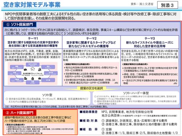Click the '(注) 市区町村の空家等対策計画' footnote
The width and height of the screenshot is (182, 136).
pos(56,107)
